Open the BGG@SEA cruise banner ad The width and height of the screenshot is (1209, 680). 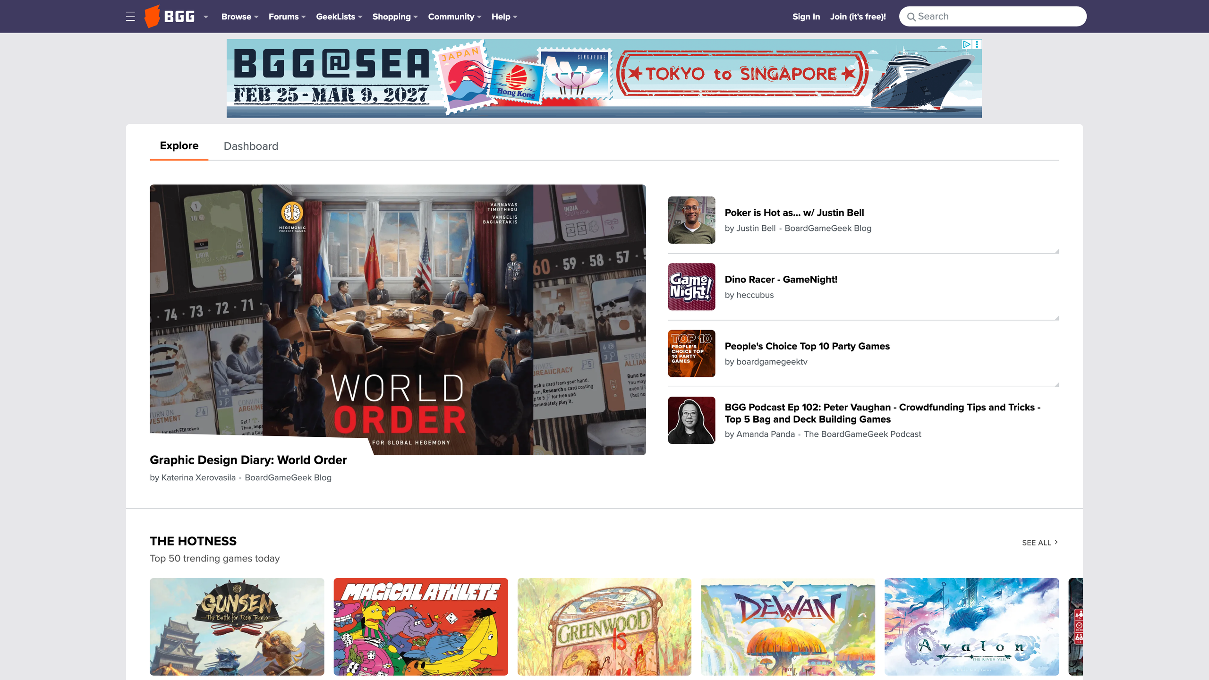(x=604, y=78)
